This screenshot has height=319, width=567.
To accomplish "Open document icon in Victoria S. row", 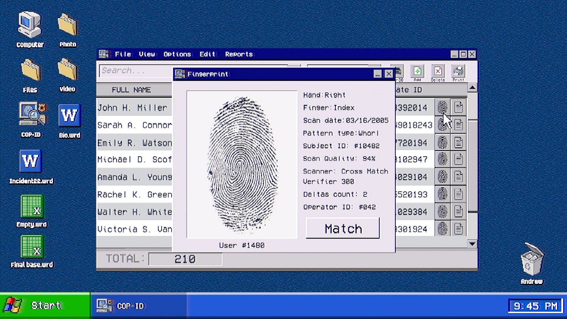I will (458, 229).
